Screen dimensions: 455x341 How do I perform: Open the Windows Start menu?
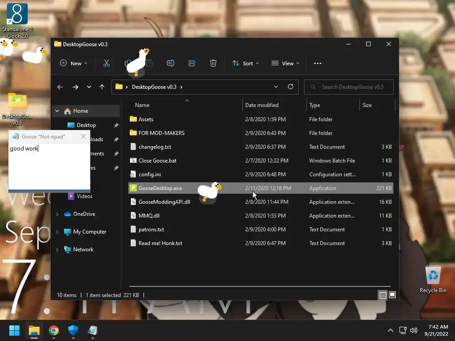click(x=14, y=330)
